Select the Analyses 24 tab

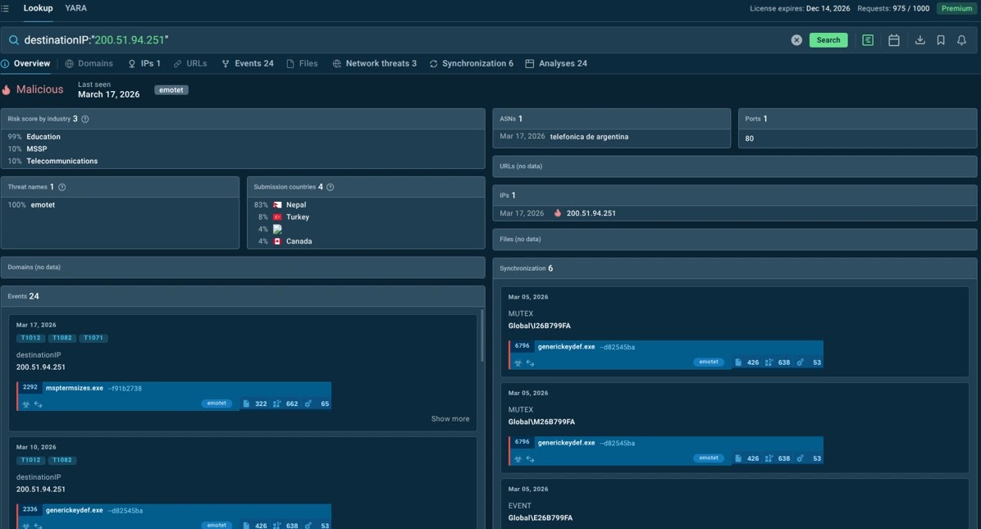click(x=556, y=63)
